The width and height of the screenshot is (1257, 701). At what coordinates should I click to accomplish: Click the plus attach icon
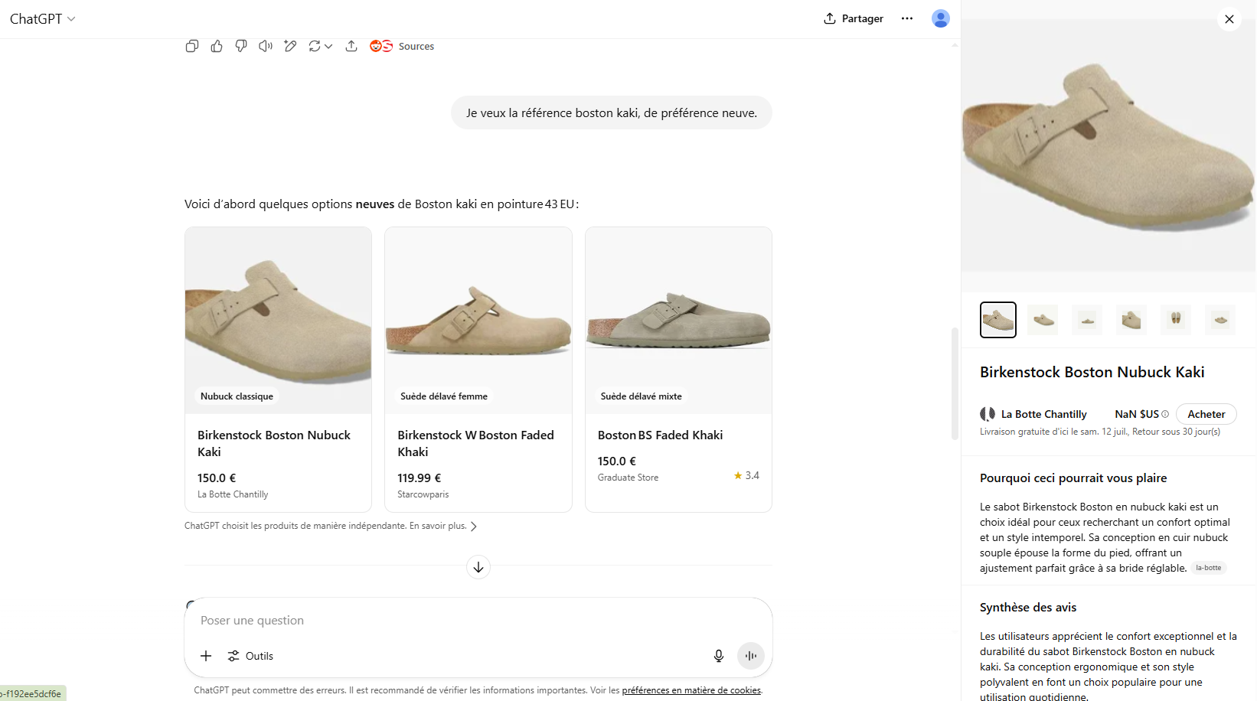(206, 656)
